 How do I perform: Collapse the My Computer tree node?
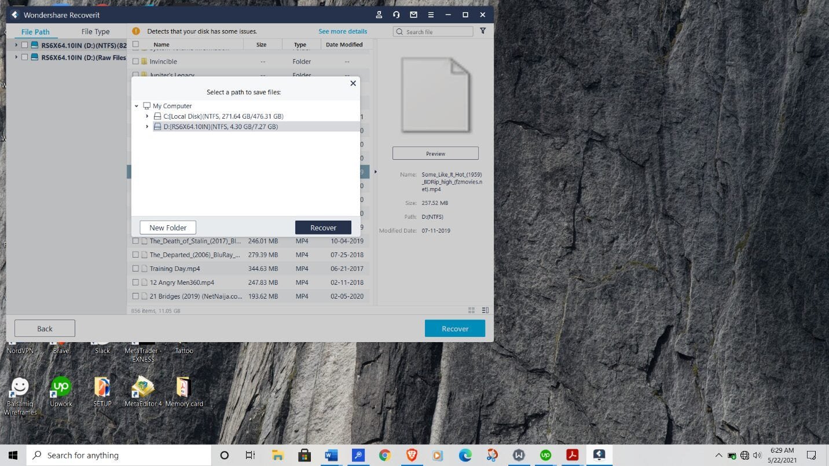coord(137,106)
